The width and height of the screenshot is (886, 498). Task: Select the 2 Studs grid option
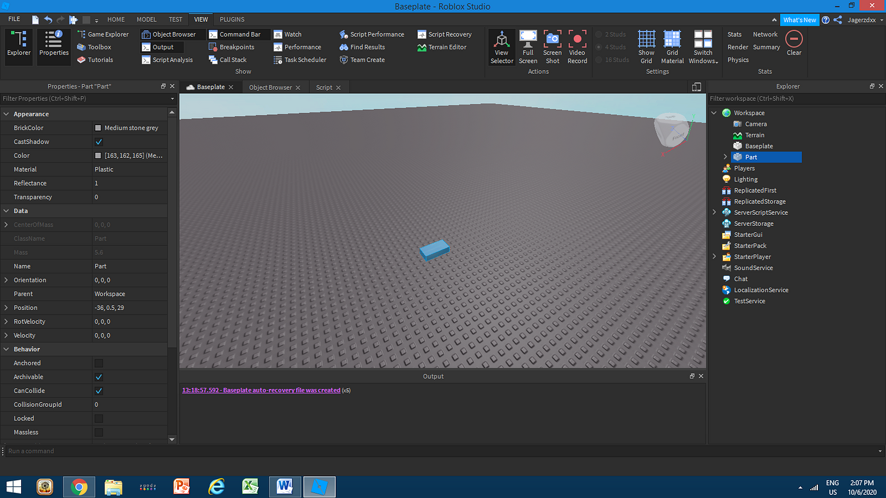(611, 34)
